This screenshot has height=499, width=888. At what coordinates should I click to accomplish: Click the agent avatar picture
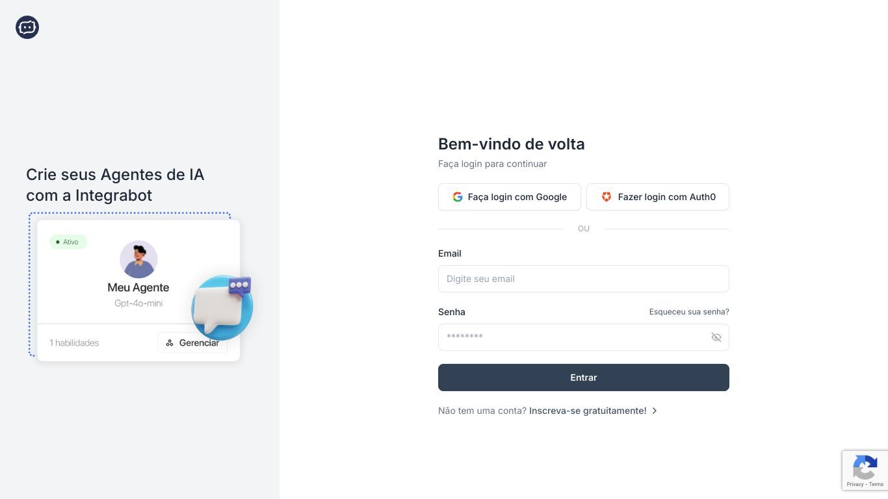click(138, 259)
